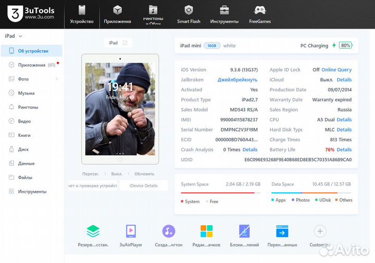Select Музыка in sidebar

pyautogui.click(x=32, y=93)
